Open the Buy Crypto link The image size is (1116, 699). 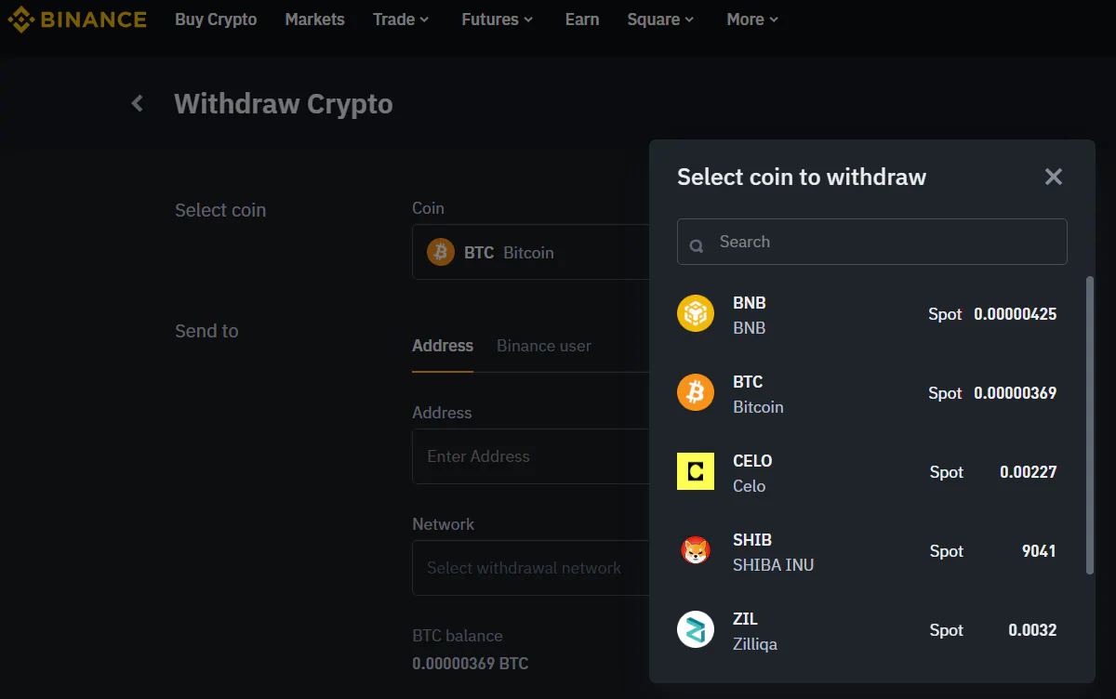coord(216,20)
